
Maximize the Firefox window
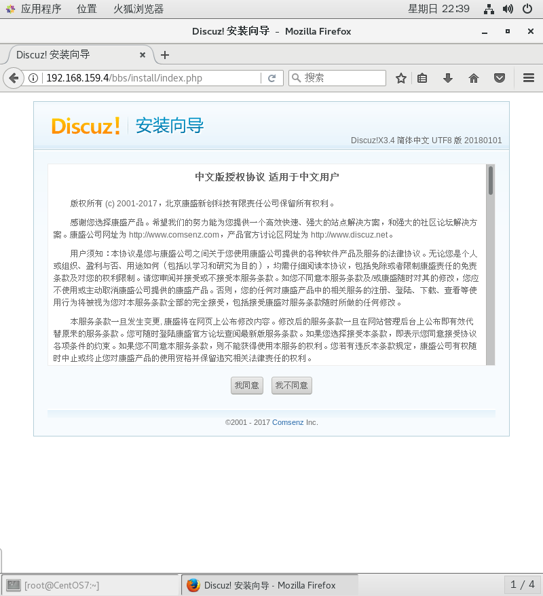tap(508, 31)
